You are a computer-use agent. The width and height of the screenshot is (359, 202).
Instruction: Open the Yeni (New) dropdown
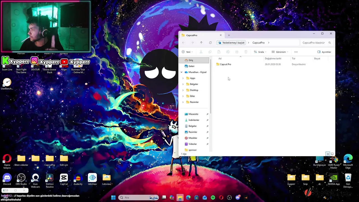coord(187,52)
